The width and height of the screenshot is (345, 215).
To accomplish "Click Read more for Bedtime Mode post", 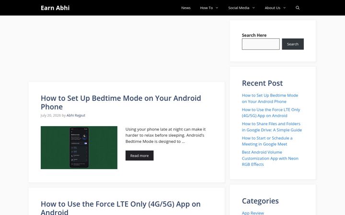I will click(139, 156).
